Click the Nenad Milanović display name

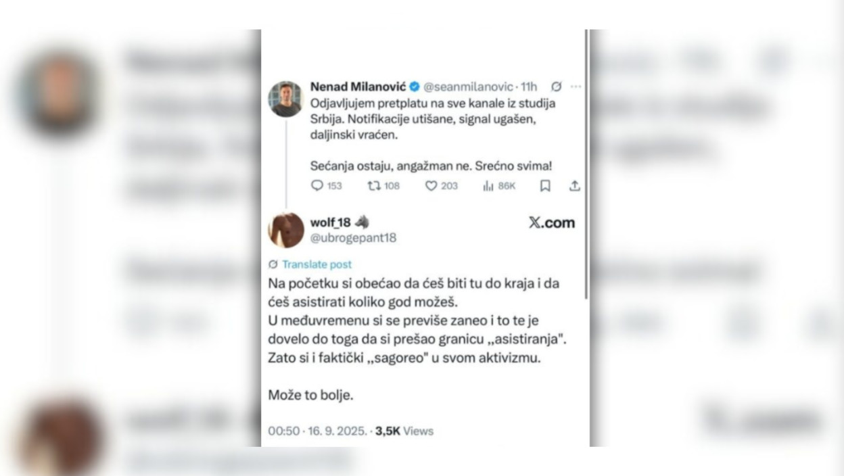[358, 87]
